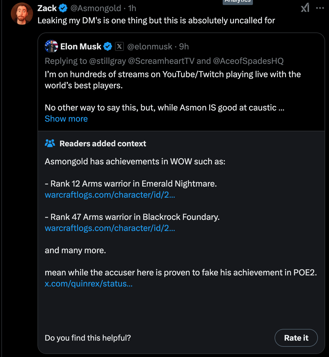Click the verified badge next to Zack
Image resolution: width=329 pixels, height=357 pixels.
click(63, 8)
